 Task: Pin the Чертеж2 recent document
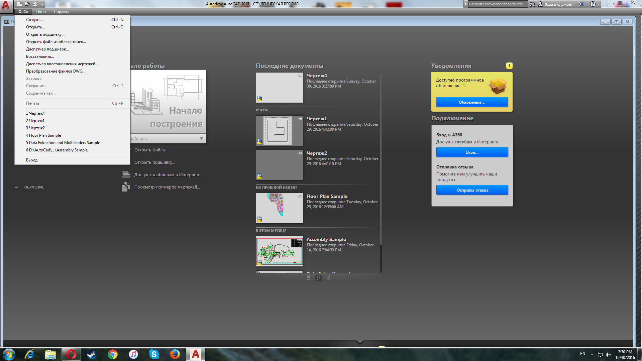(x=300, y=153)
